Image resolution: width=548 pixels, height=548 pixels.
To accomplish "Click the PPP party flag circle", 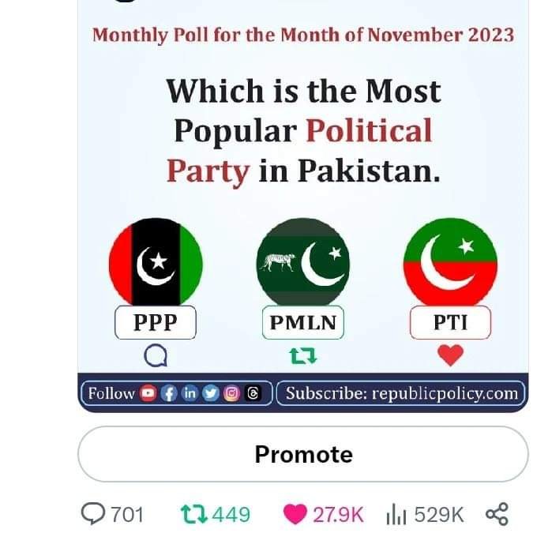I will tap(156, 262).
